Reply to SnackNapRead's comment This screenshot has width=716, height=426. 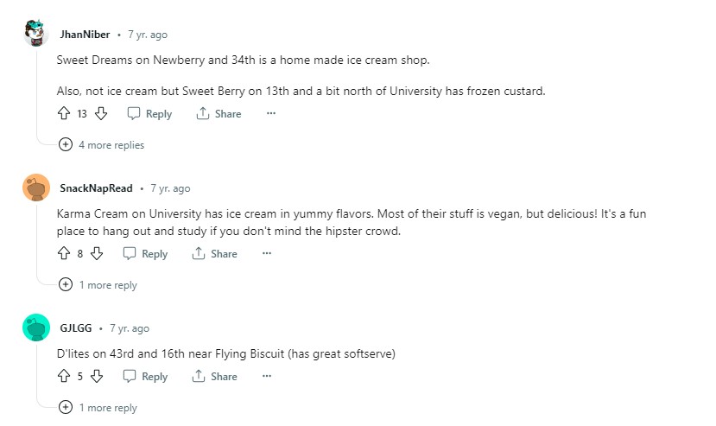145,254
